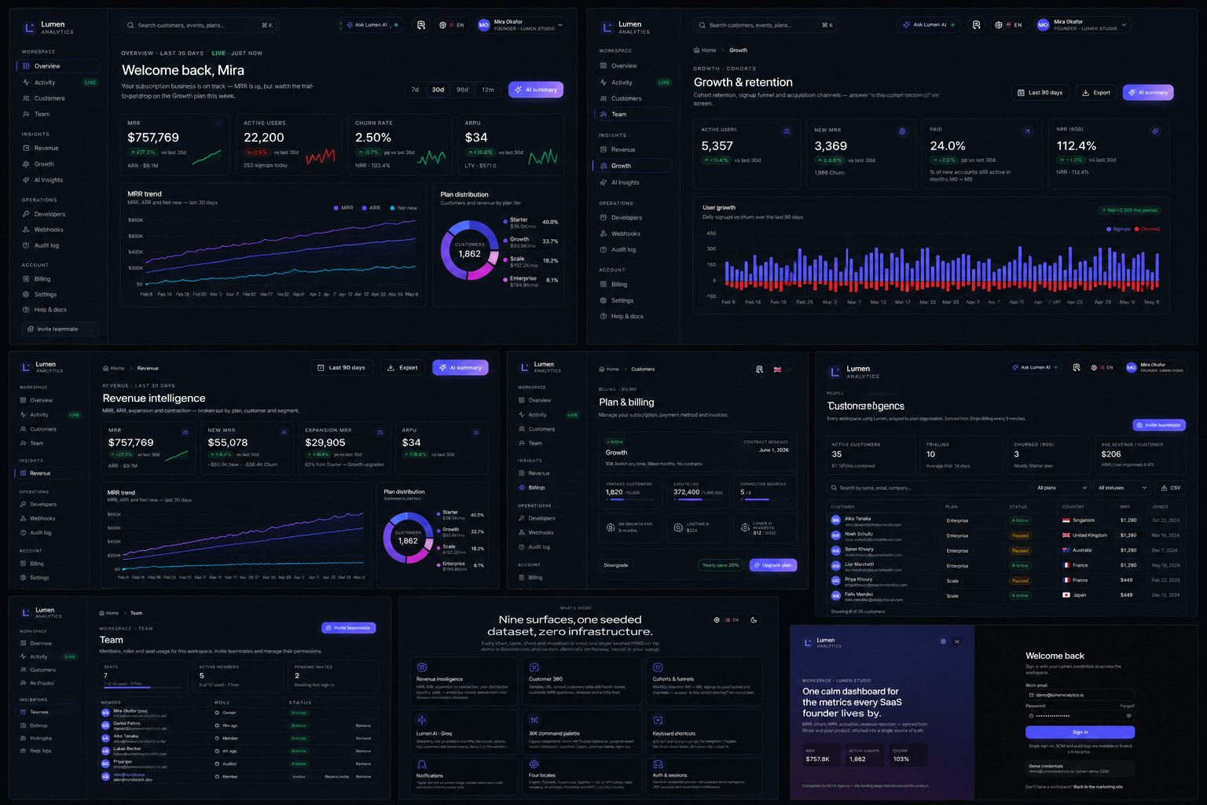Click Back to the marketing site link
This screenshot has height=805, width=1207.
(x=1099, y=787)
